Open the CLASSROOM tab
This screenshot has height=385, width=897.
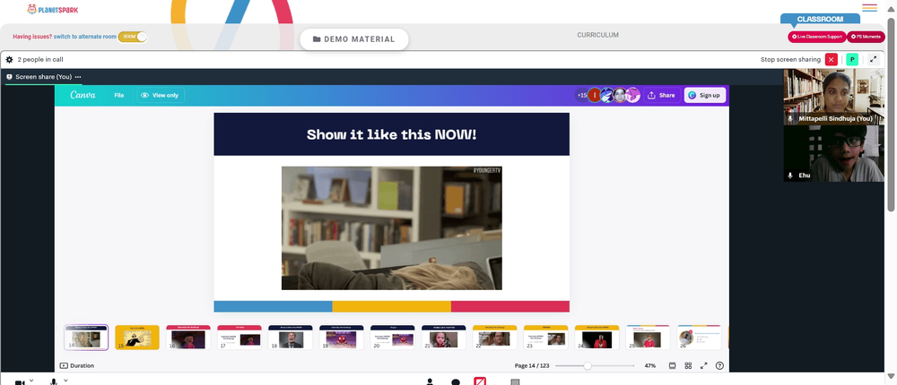820,19
